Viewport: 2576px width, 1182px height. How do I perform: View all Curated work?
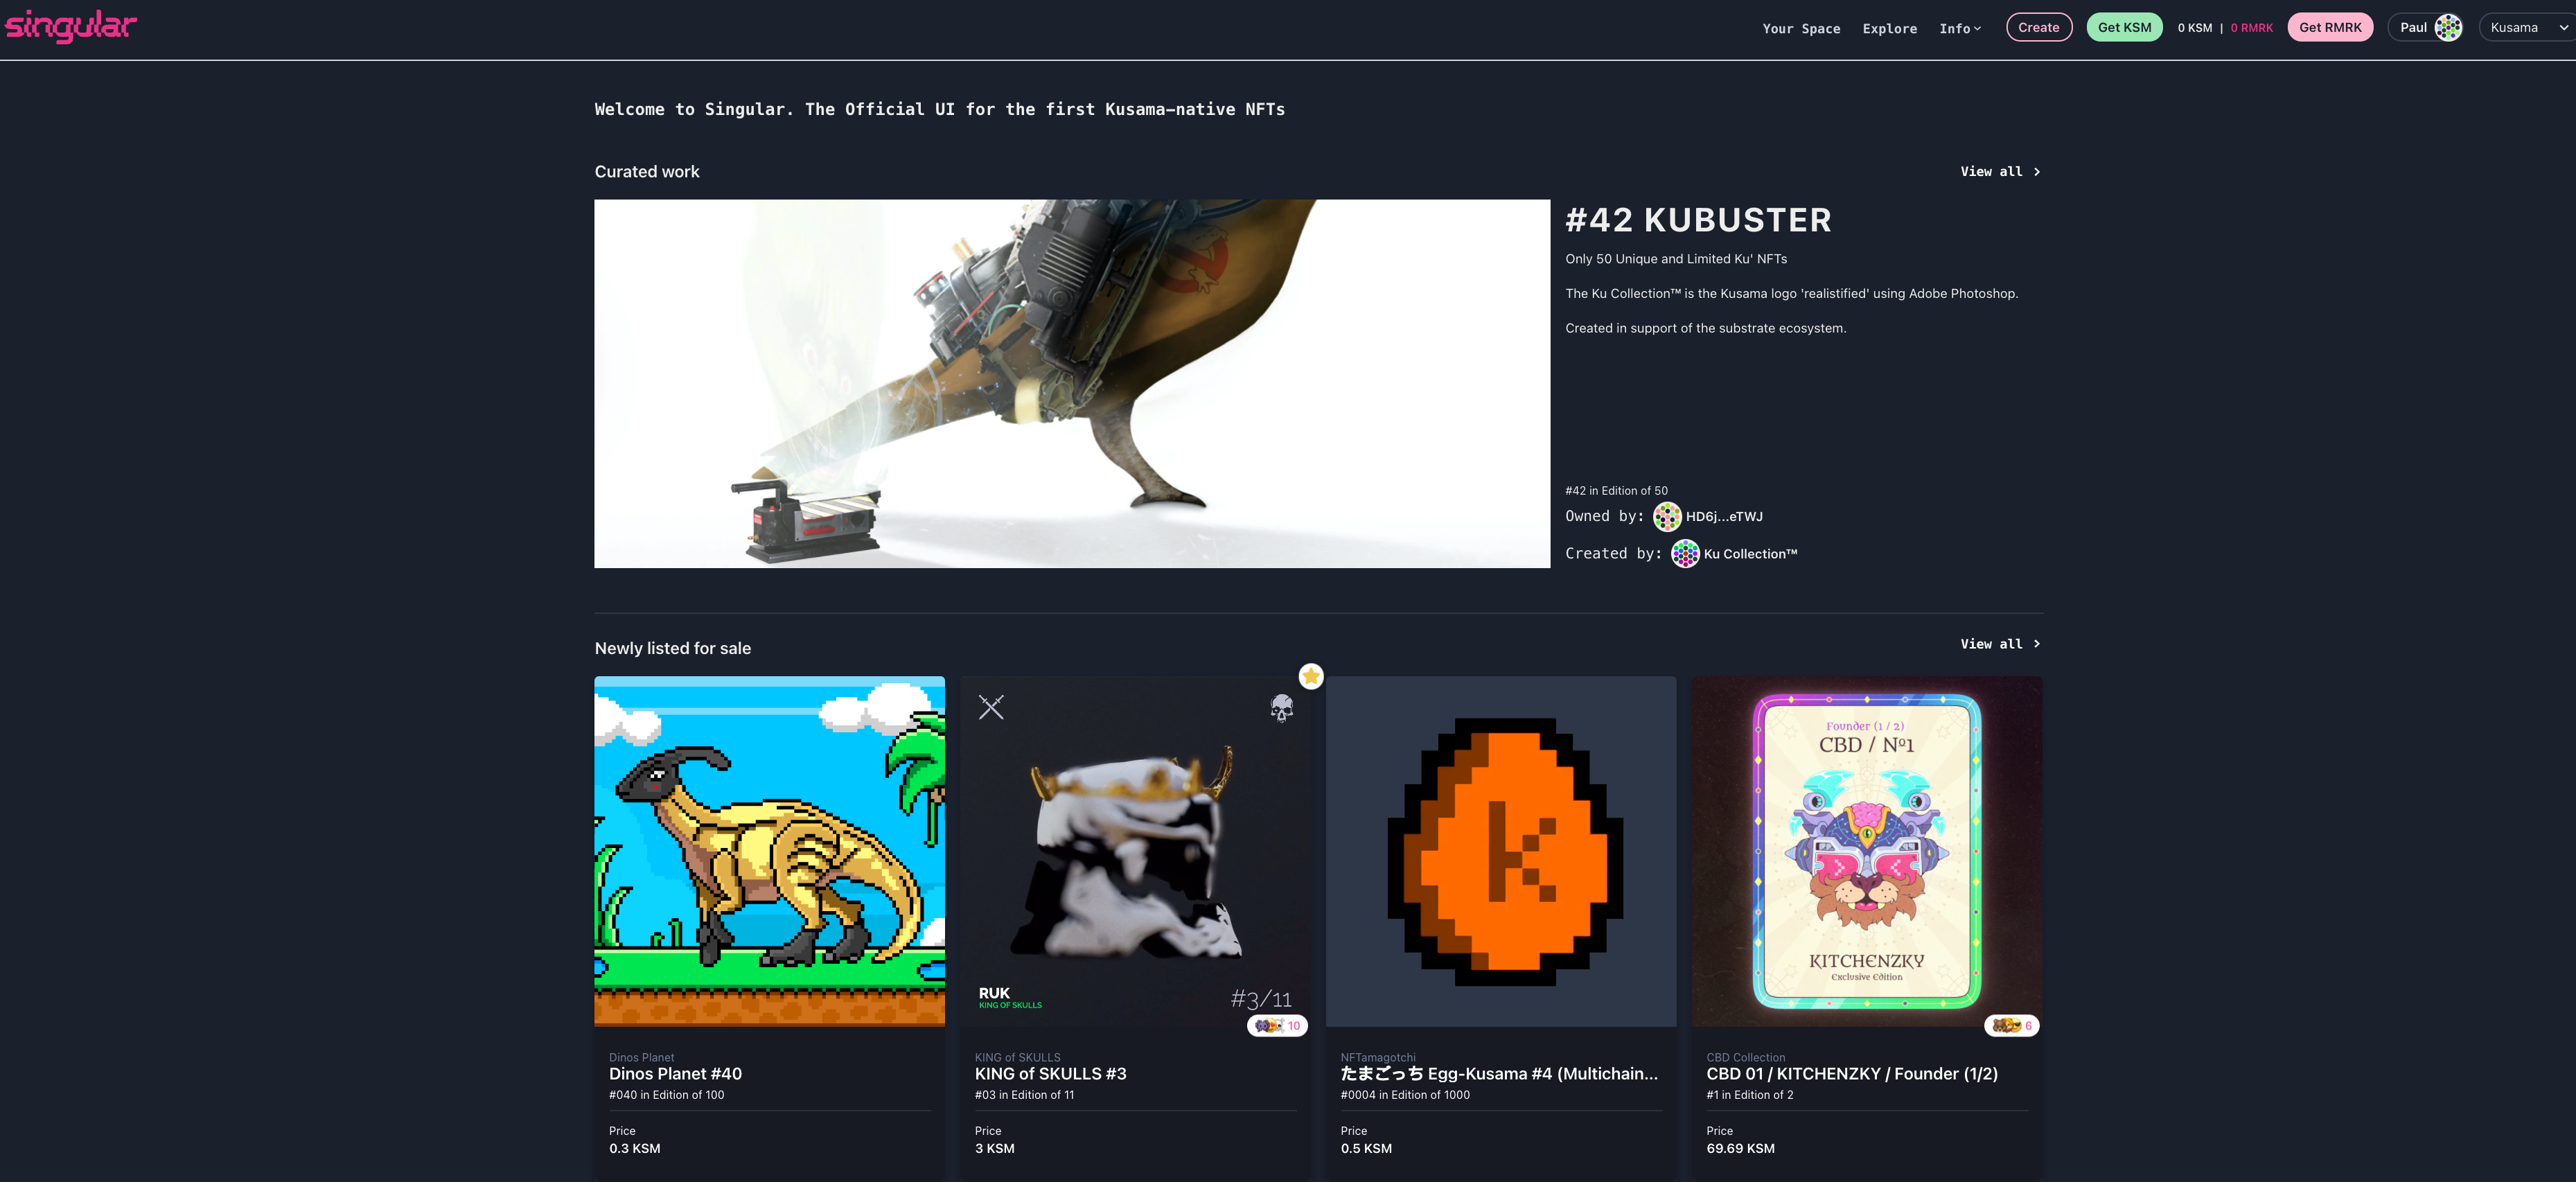(x=1999, y=172)
